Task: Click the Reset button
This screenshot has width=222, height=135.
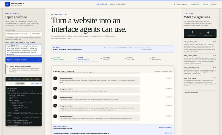Action: 213,4
